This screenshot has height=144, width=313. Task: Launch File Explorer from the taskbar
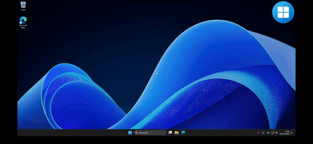click(177, 133)
